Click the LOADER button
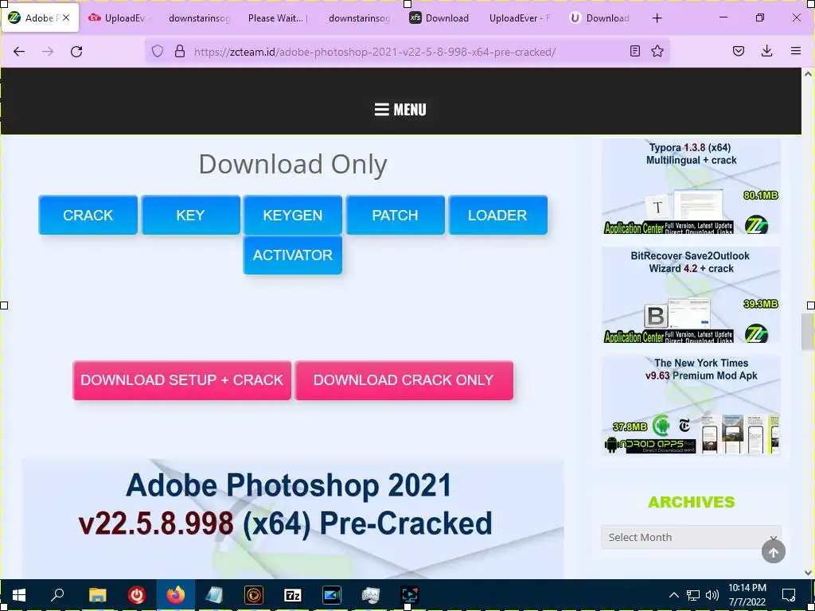 tap(497, 215)
